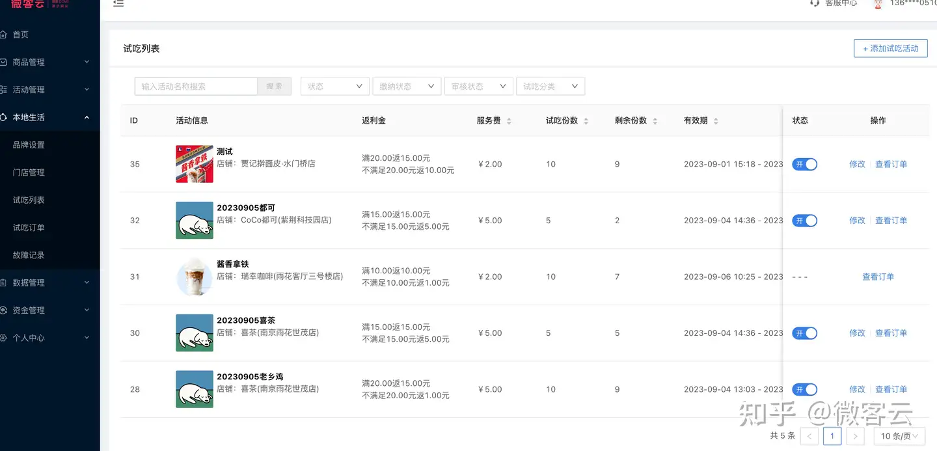937x451 pixels.
Task: Go to 门店管理 sidebar item
Action: pos(29,172)
